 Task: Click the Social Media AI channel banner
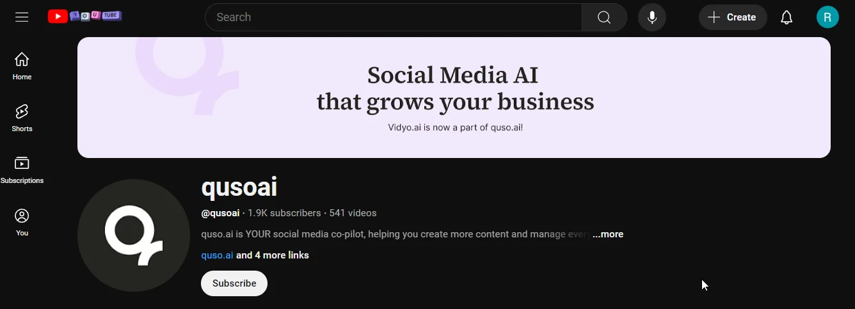[x=454, y=97]
